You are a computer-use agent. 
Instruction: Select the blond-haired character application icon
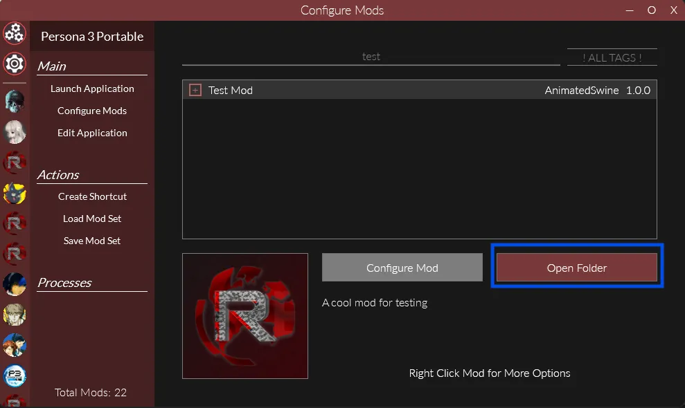click(x=15, y=315)
